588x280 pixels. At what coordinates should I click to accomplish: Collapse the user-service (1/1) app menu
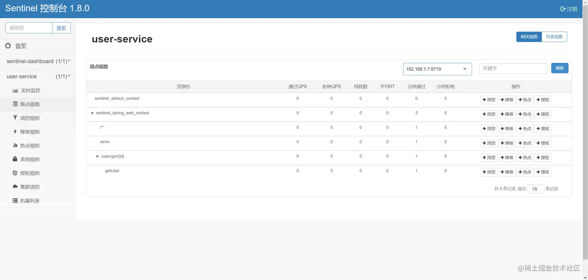(38, 77)
